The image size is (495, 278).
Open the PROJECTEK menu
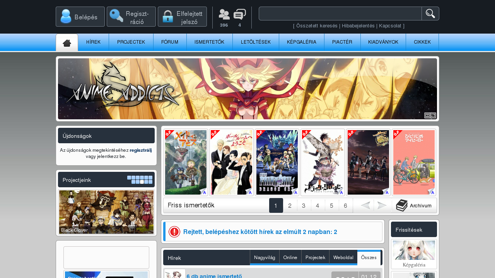[131, 42]
